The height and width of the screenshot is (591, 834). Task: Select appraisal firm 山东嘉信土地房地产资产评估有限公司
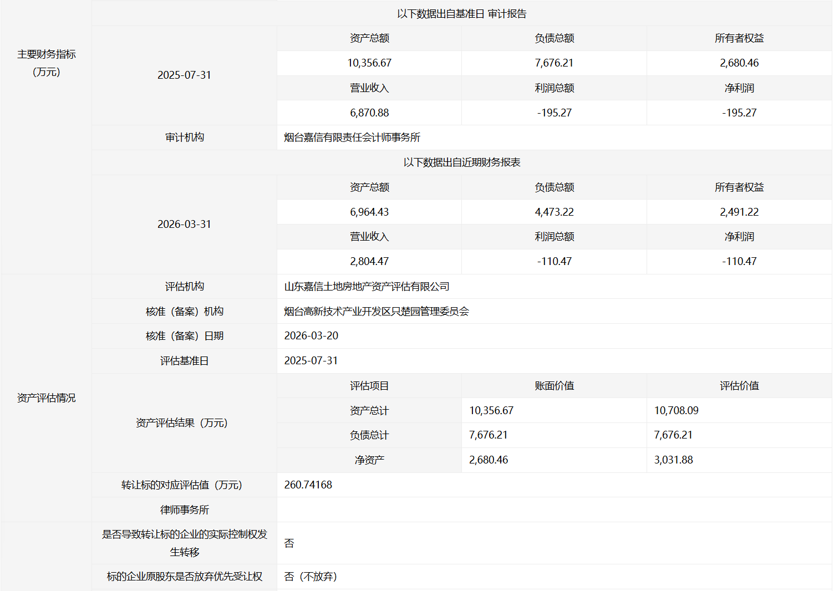pos(367,287)
